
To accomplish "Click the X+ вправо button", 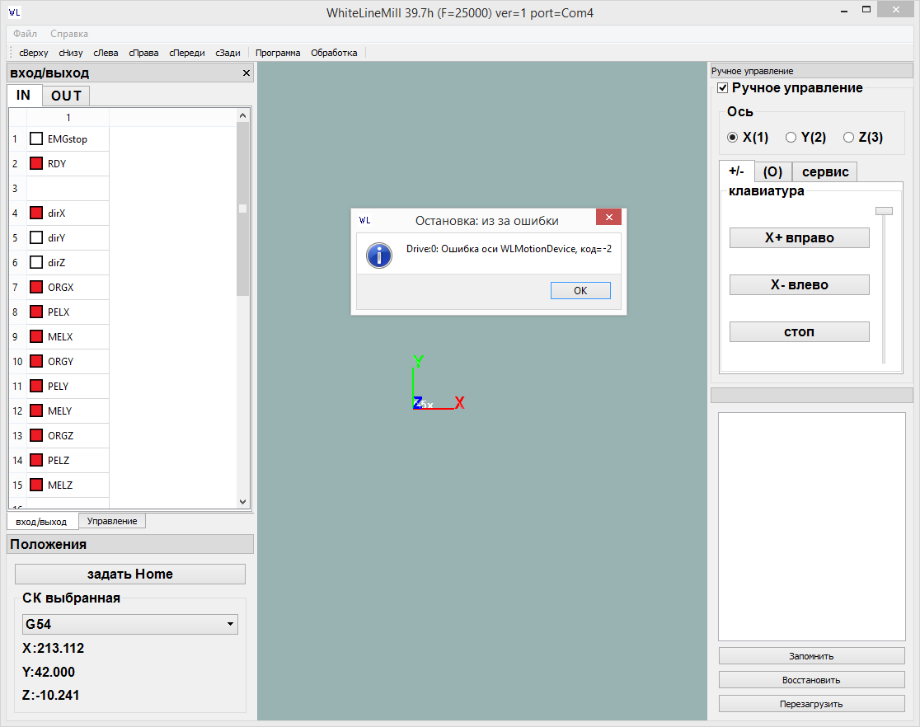I will pos(799,237).
